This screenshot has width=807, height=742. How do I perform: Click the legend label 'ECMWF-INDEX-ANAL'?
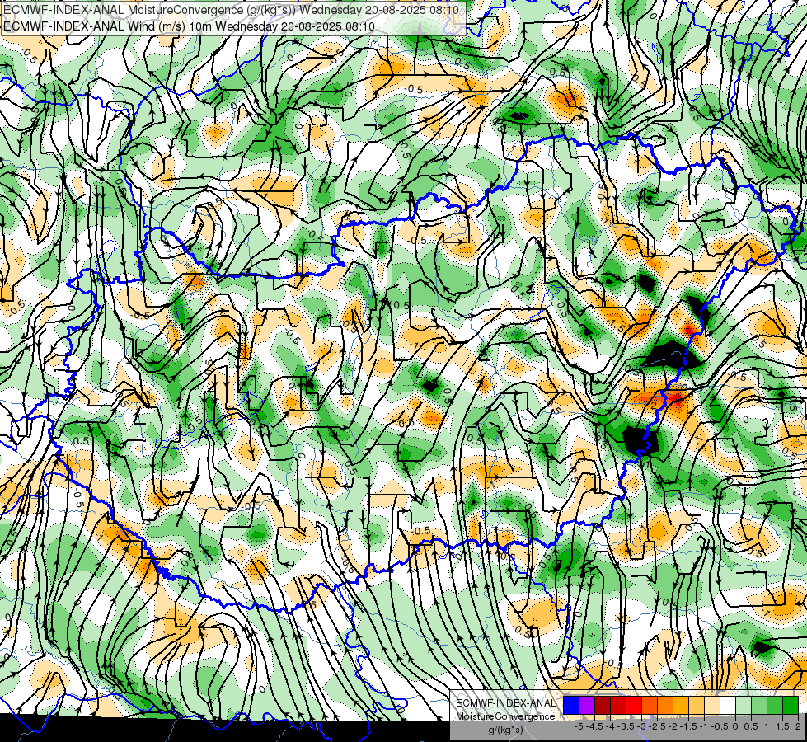tap(505, 703)
